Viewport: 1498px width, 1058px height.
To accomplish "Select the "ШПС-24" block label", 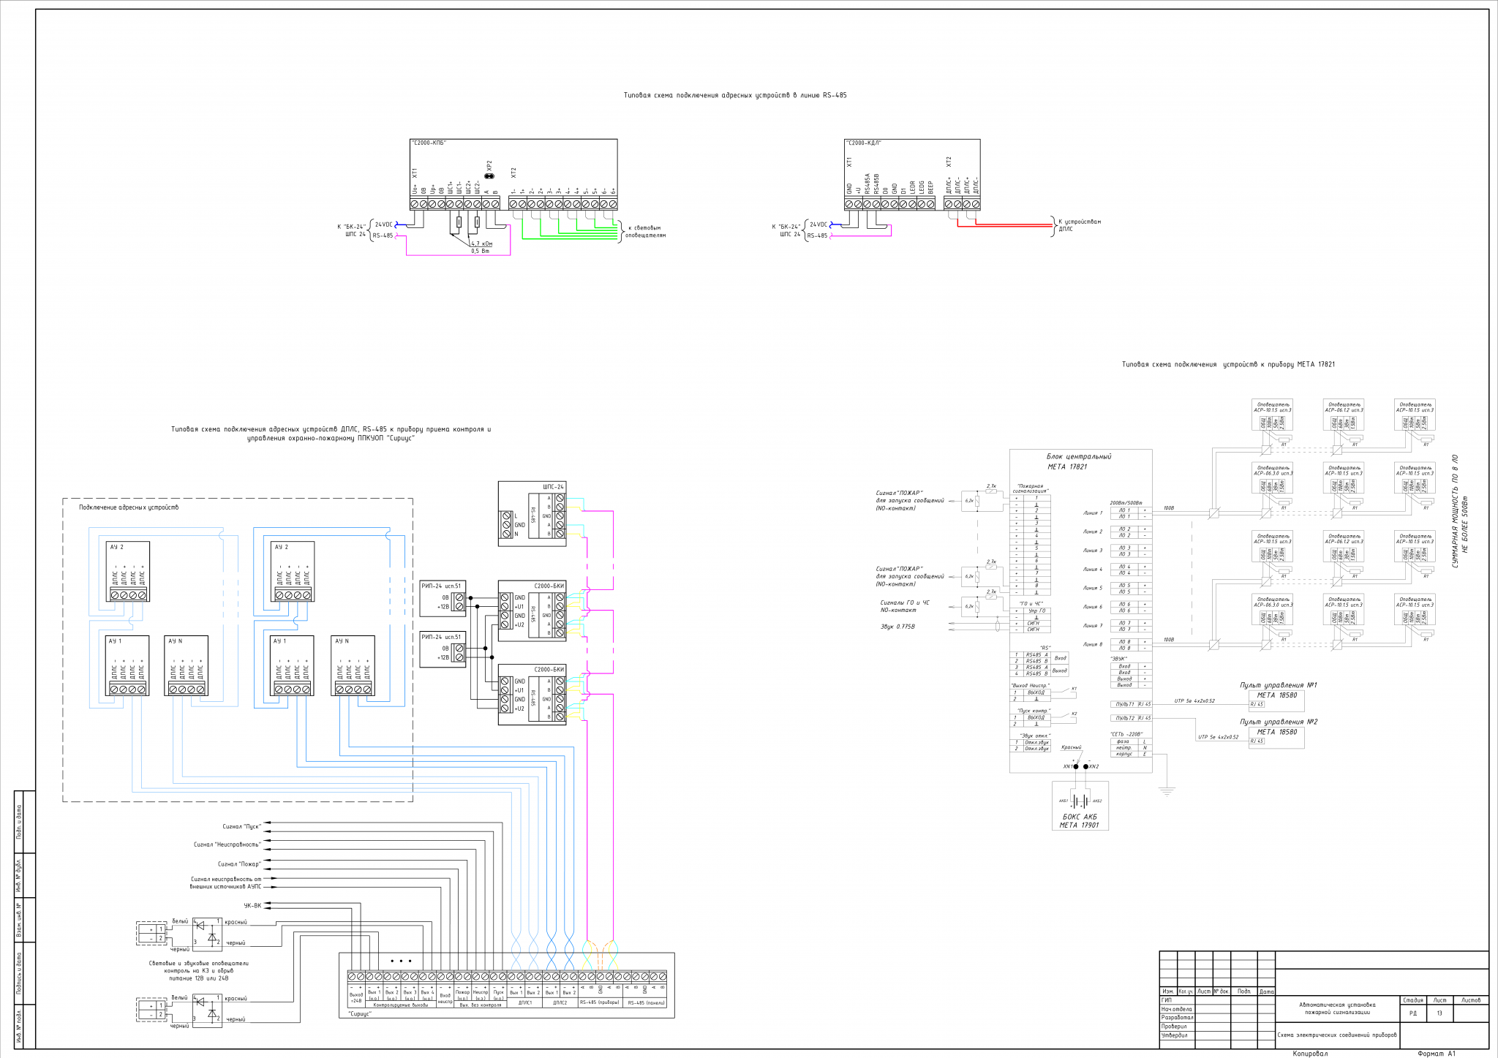I will (x=554, y=487).
